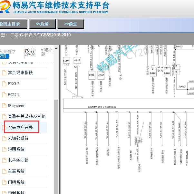
Task: Click the 返回主目录 button
Action: click(13, 24)
